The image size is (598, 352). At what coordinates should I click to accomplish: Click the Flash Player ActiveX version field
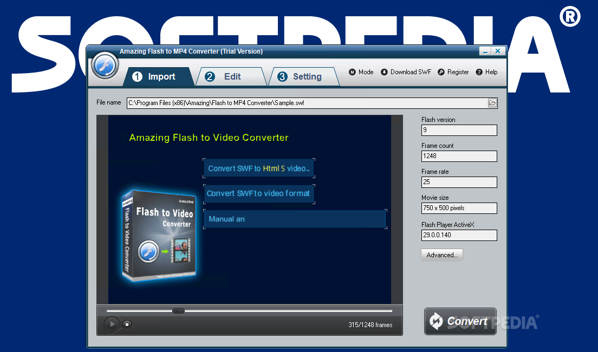coord(459,235)
